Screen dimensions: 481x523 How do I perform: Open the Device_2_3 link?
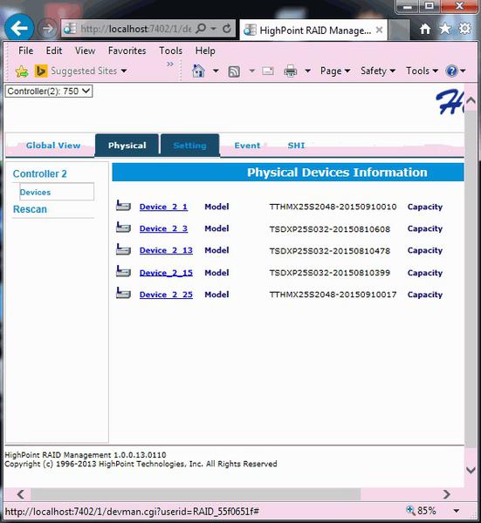click(163, 228)
